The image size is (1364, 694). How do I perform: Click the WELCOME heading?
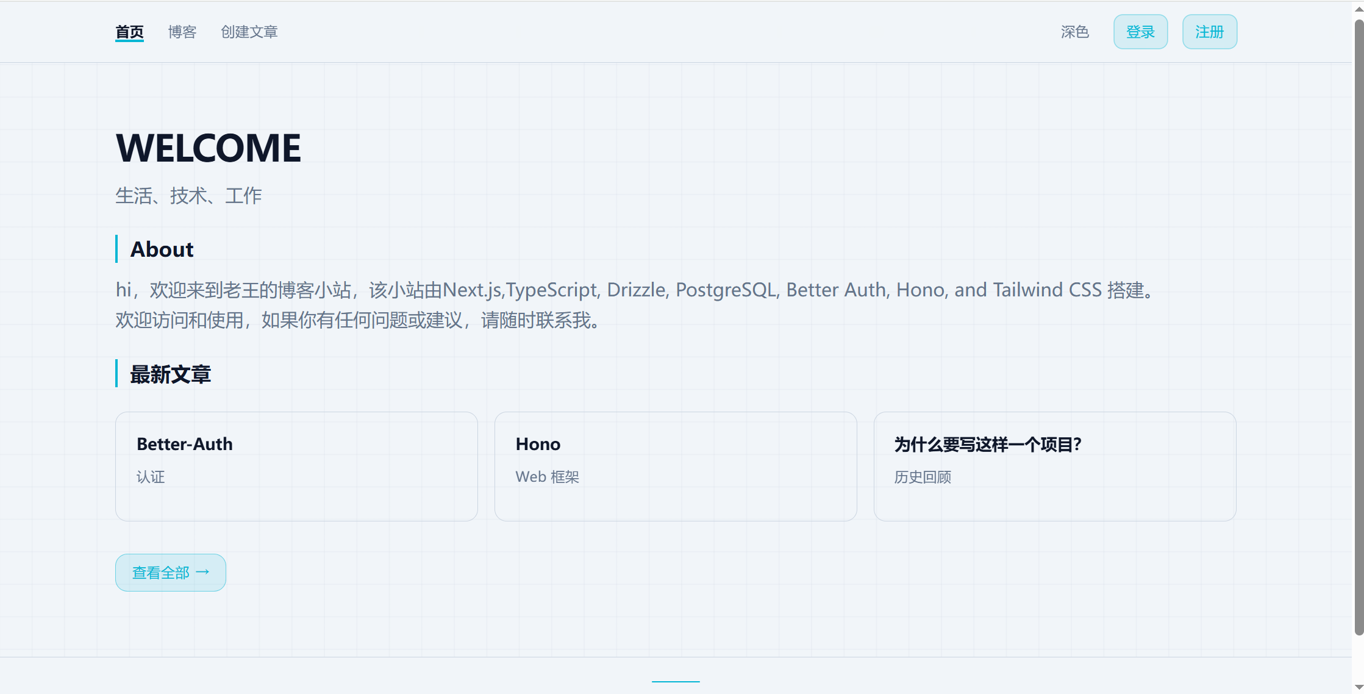(x=208, y=148)
